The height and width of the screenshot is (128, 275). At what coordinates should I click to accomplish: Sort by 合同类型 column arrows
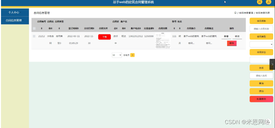click(x=59, y=28)
